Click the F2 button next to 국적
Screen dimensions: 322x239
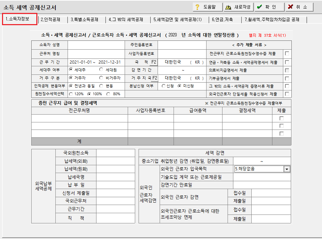tap(154, 62)
